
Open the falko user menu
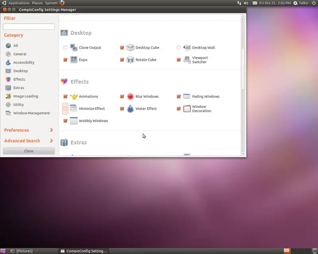tap(301, 3)
